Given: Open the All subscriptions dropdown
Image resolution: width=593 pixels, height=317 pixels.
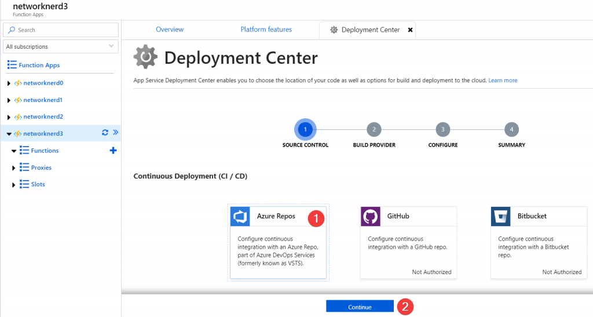Looking at the screenshot, I should pos(60,46).
